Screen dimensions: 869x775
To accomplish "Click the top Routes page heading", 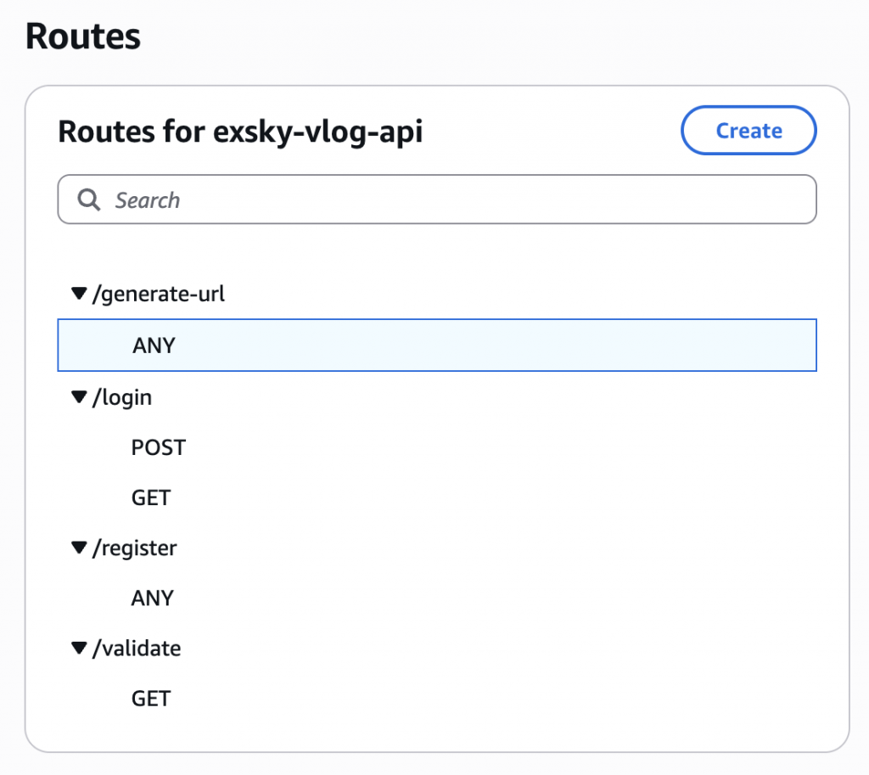I will pyautogui.click(x=83, y=37).
